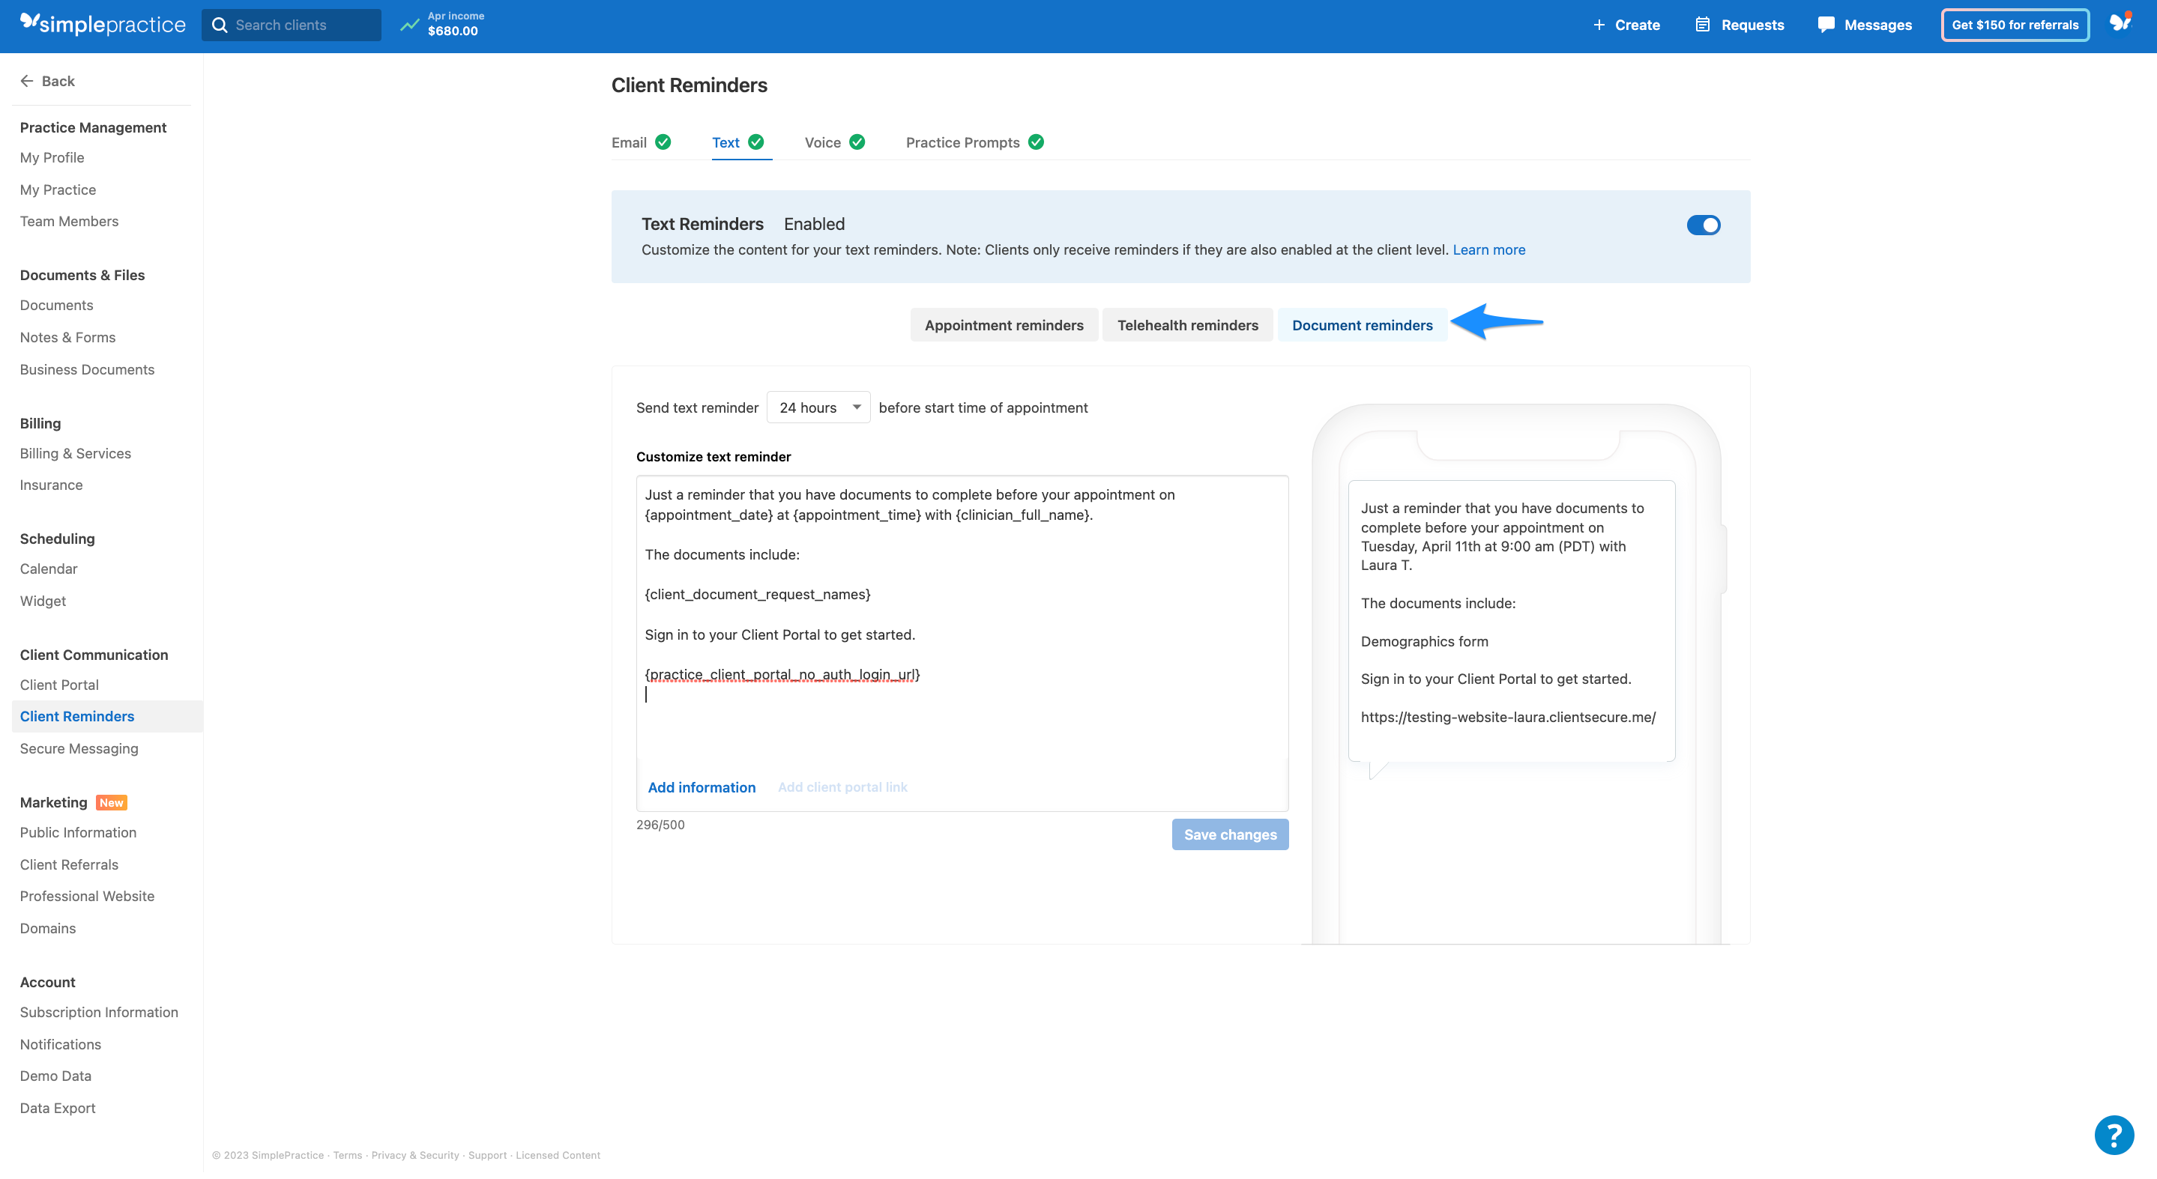Click the green checkmark beside Practice Prompts
The image size is (2157, 1179).
[1036, 142]
